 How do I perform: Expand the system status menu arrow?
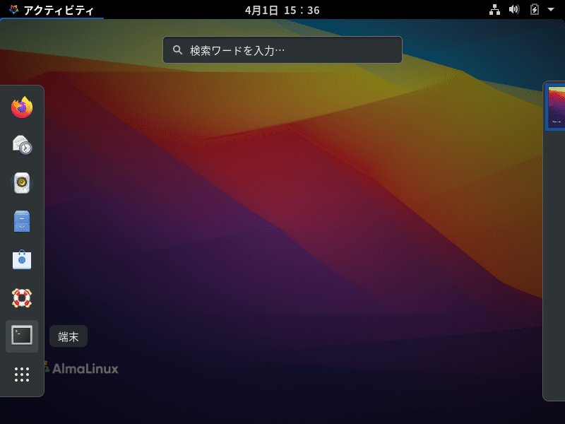point(550,10)
